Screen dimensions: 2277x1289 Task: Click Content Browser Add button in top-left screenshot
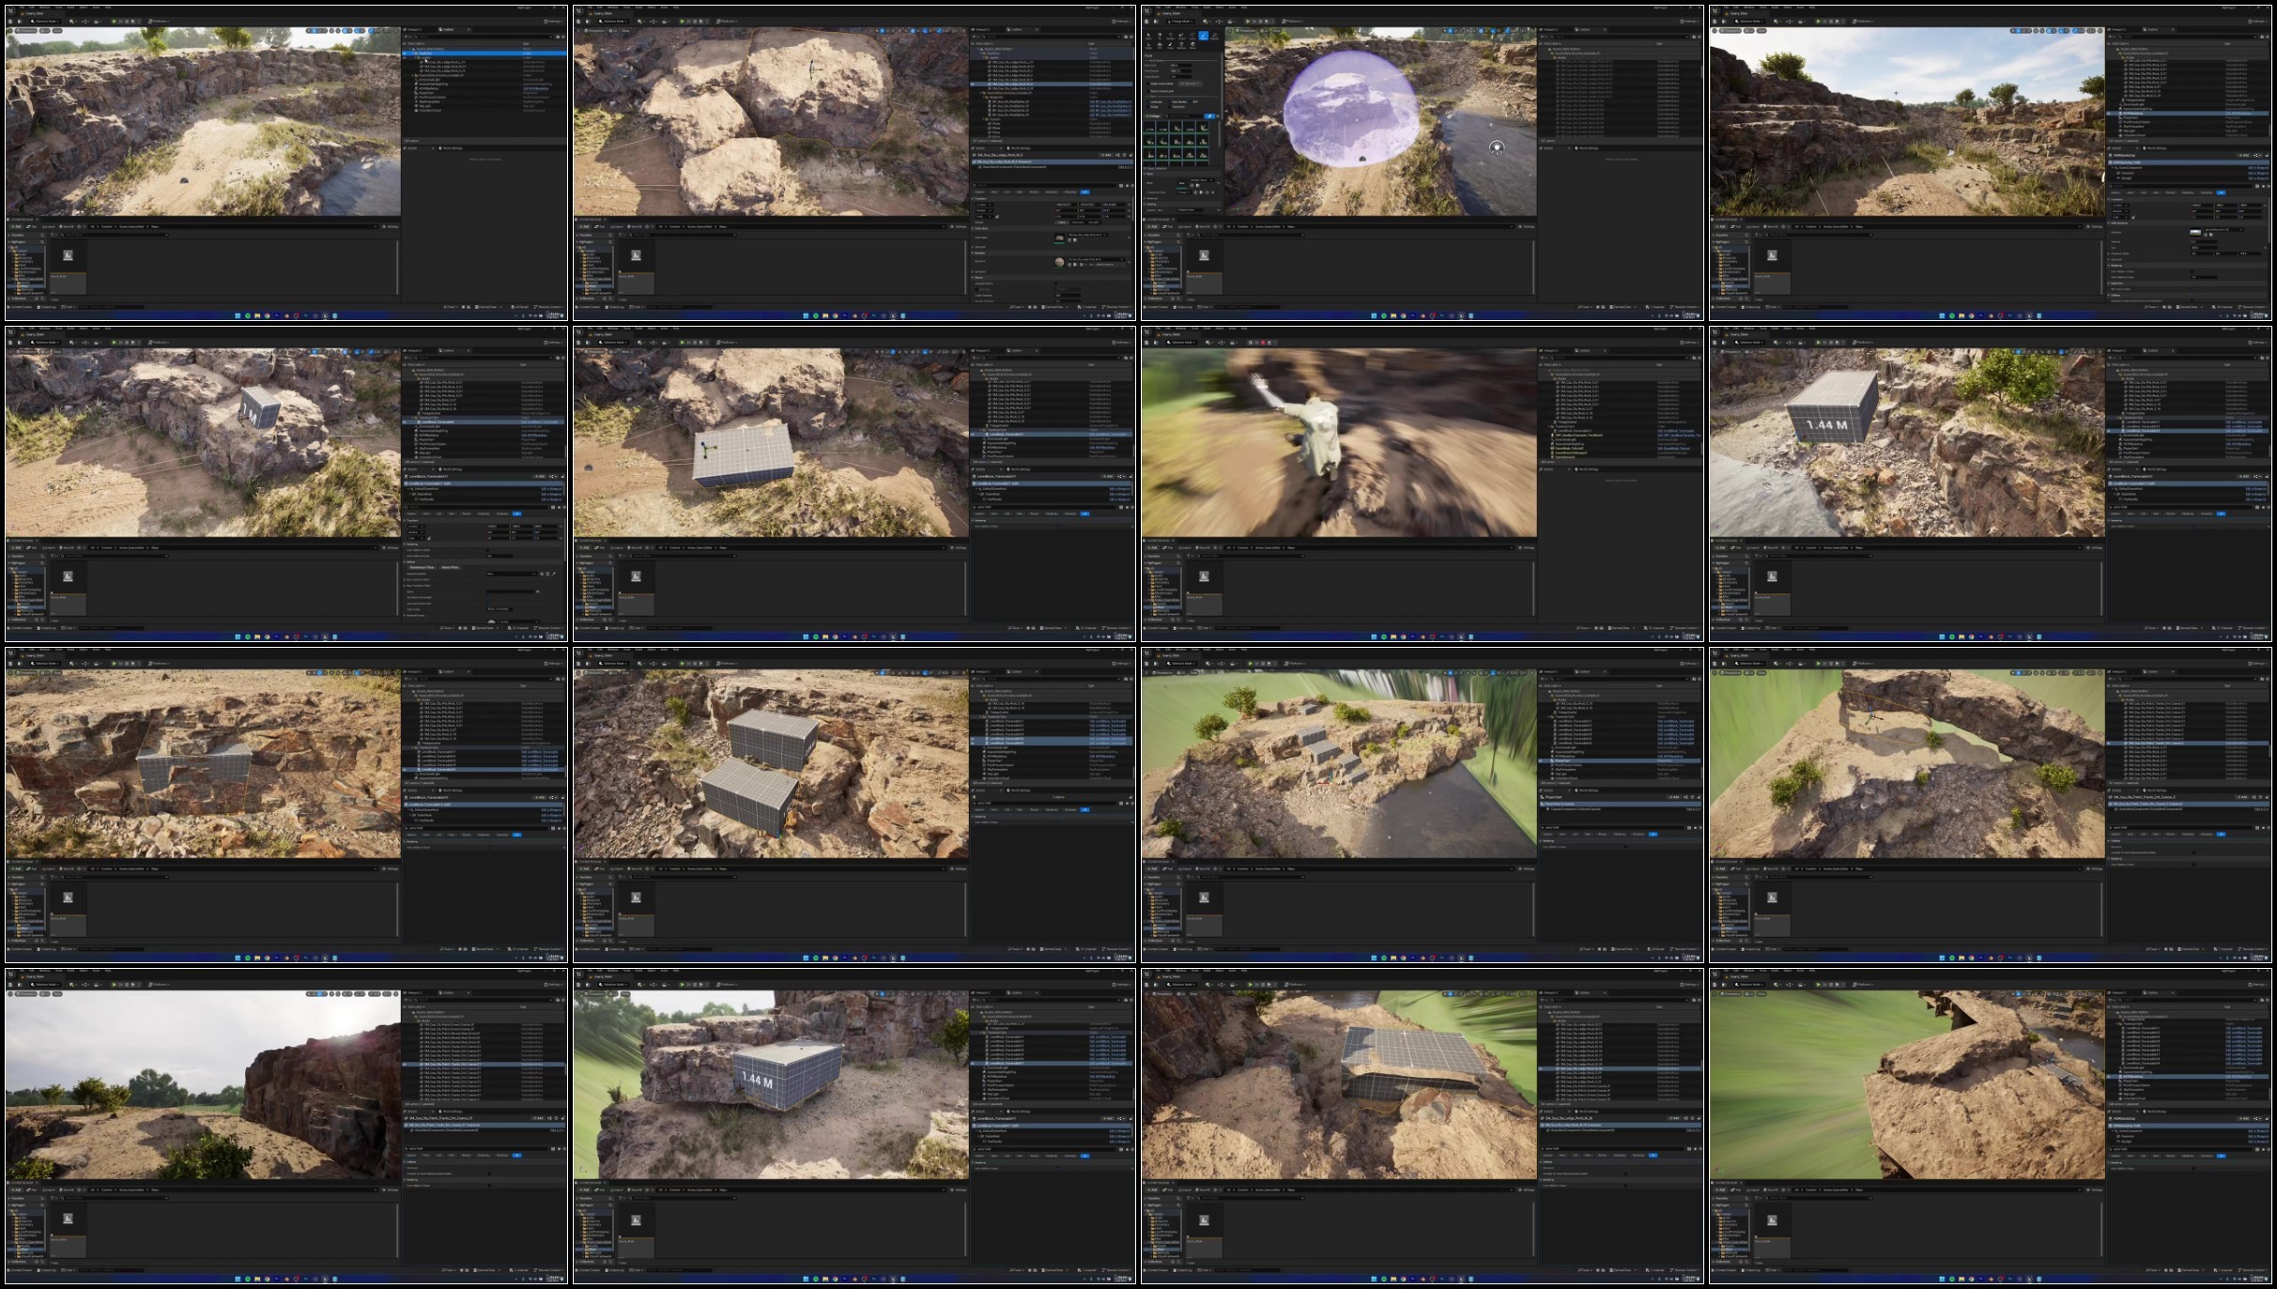click(x=16, y=226)
